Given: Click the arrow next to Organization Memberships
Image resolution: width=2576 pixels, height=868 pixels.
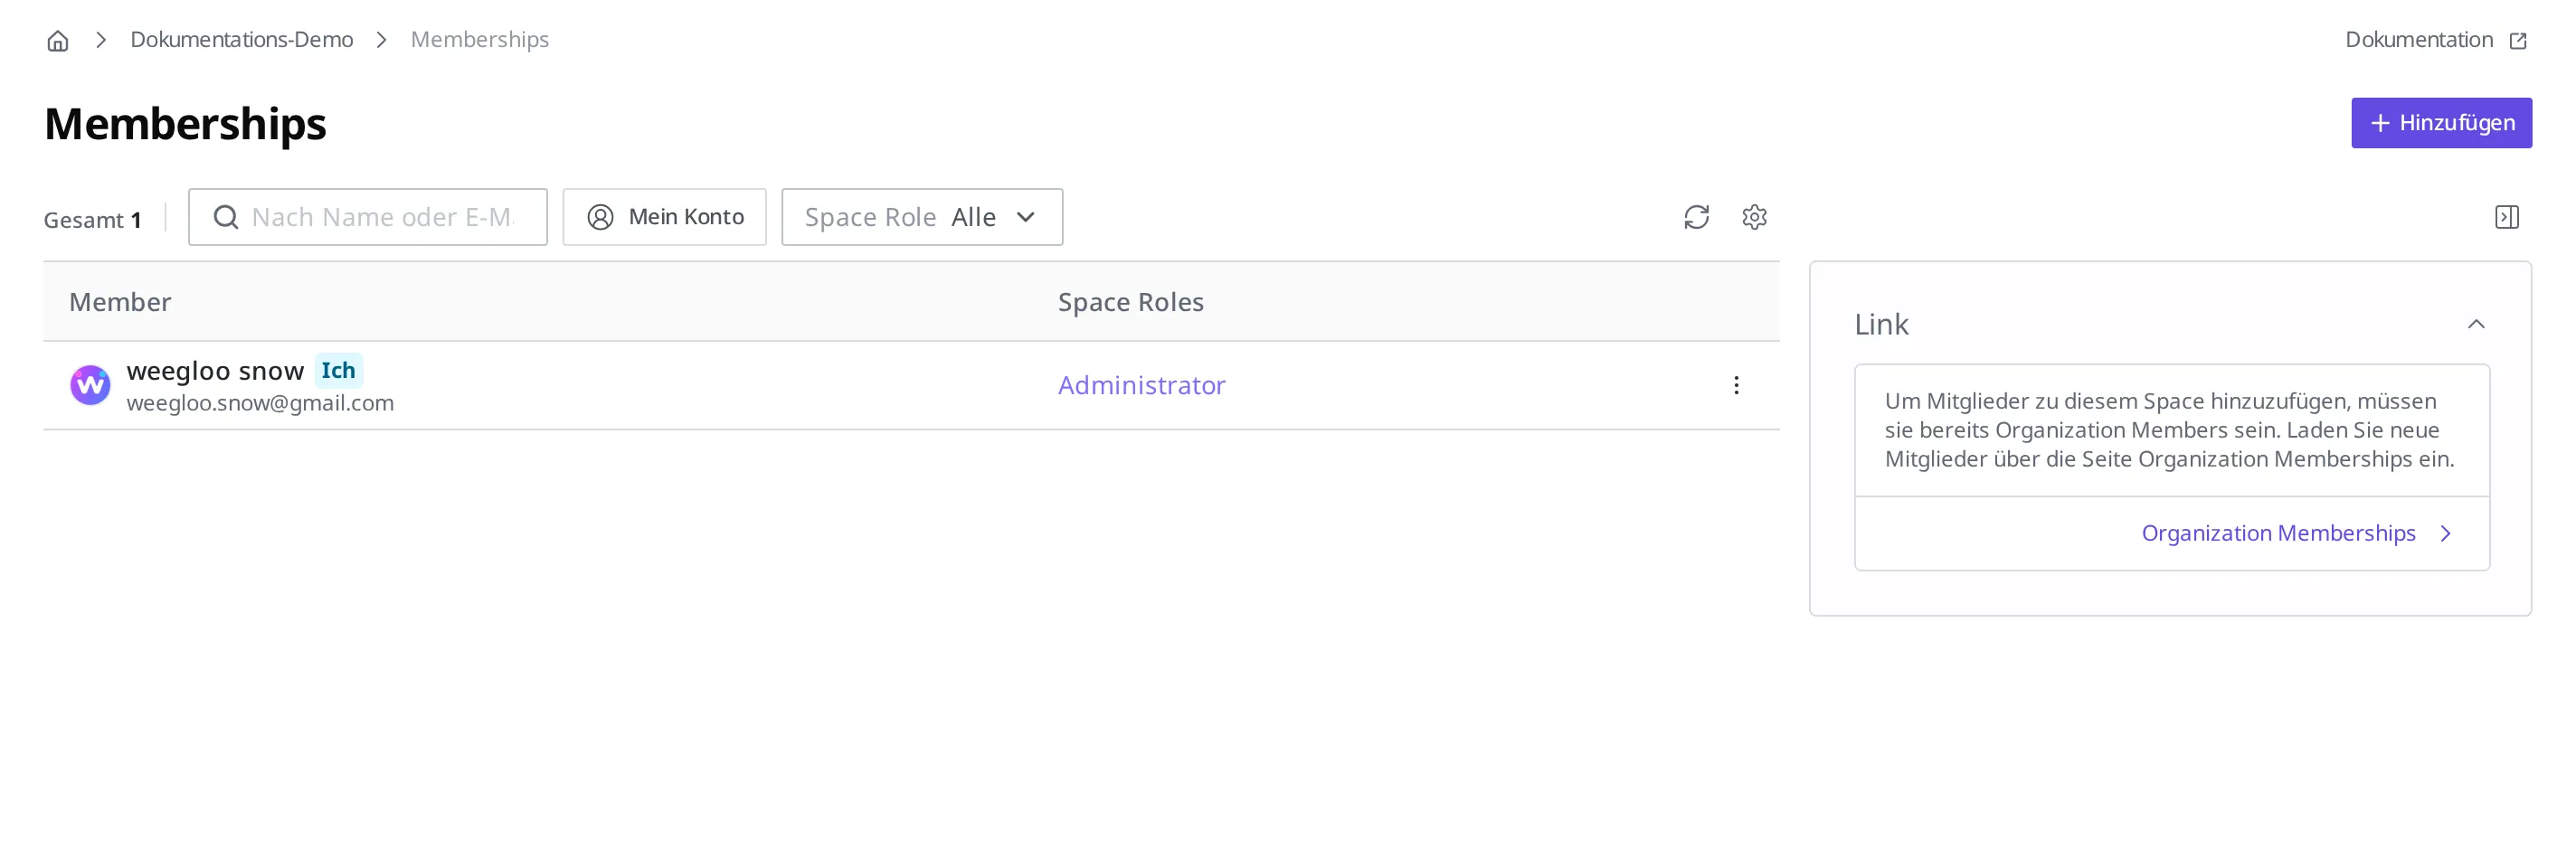Looking at the screenshot, I should [2445, 533].
